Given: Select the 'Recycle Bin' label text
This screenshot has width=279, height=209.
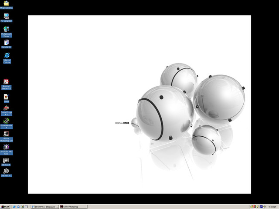Looking at the screenshot, I should [x=7, y=47].
